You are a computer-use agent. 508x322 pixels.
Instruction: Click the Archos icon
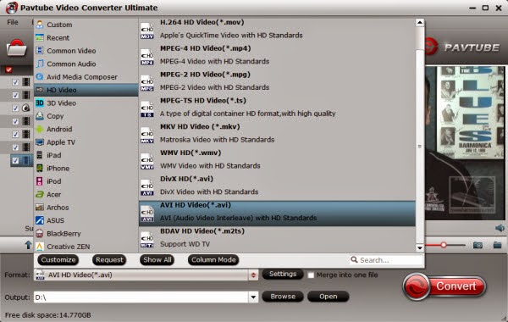click(40, 208)
